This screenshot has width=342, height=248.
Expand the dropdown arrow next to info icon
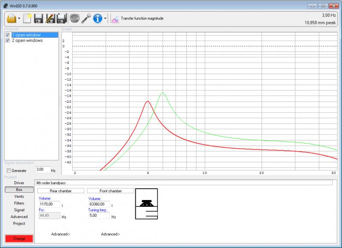(x=105, y=19)
